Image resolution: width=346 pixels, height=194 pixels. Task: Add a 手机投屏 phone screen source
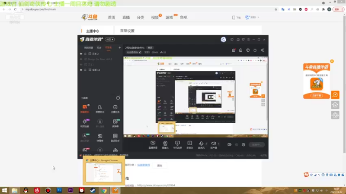(177, 145)
